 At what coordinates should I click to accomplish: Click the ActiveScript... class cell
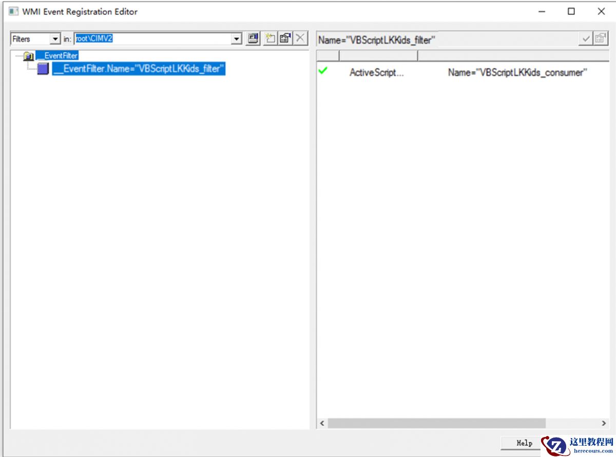click(x=377, y=72)
